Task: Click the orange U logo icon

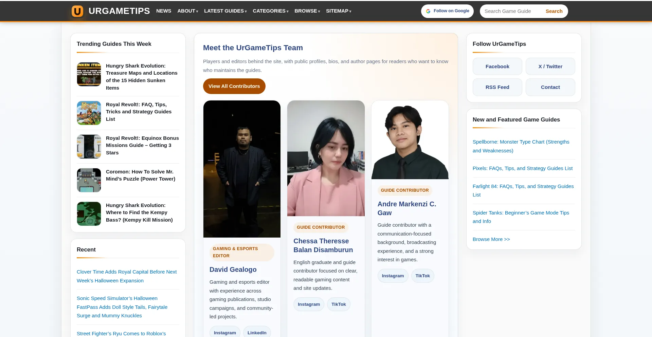Action: [x=77, y=11]
